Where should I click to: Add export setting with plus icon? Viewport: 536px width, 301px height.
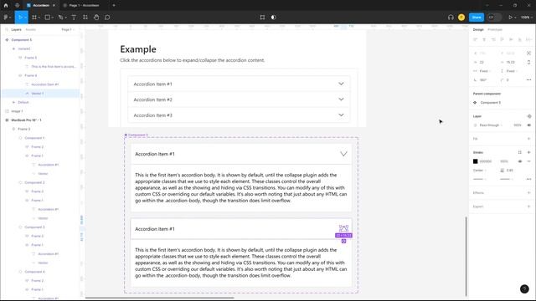[x=528, y=207]
